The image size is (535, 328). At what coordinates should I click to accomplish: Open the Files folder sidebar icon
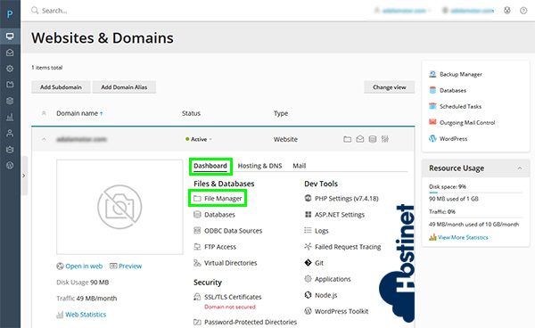(x=10, y=85)
